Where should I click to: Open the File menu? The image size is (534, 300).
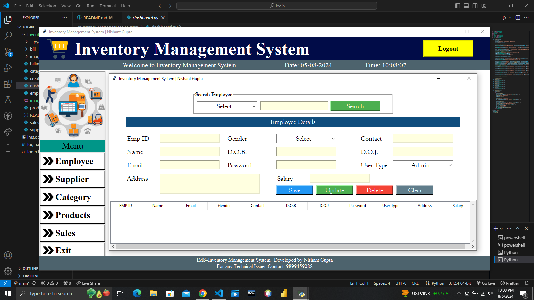click(x=18, y=6)
